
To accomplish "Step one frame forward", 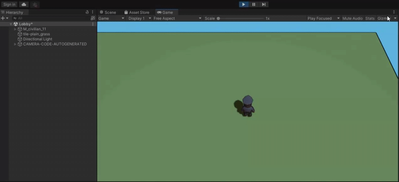I will tap(264, 4).
